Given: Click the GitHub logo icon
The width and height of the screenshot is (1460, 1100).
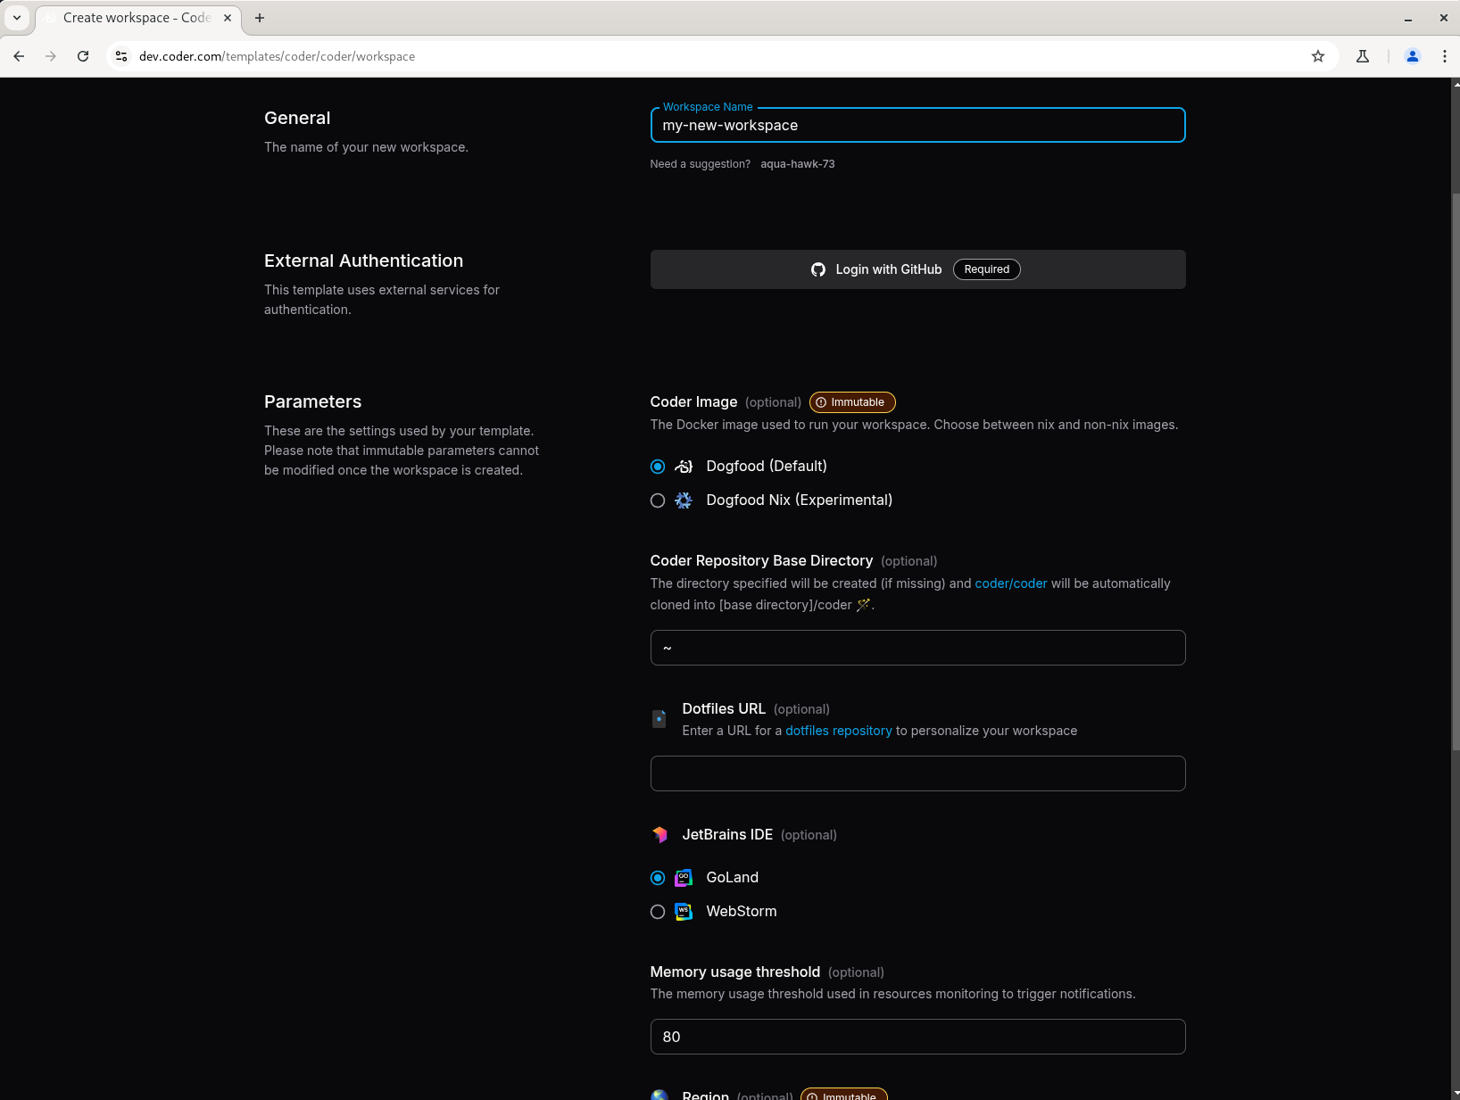Looking at the screenshot, I should [x=818, y=269].
